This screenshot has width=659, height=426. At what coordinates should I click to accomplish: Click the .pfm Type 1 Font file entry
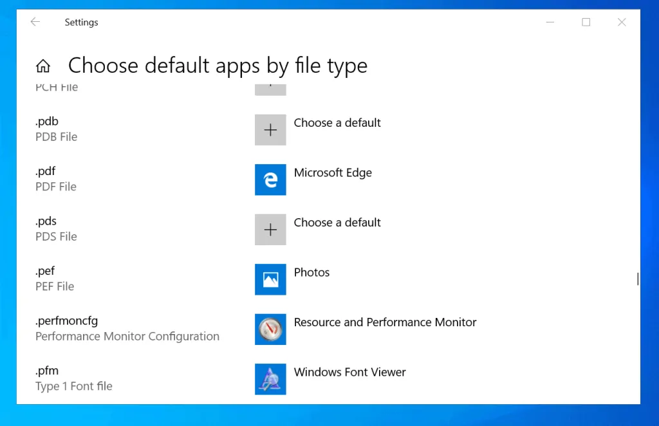(x=73, y=378)
